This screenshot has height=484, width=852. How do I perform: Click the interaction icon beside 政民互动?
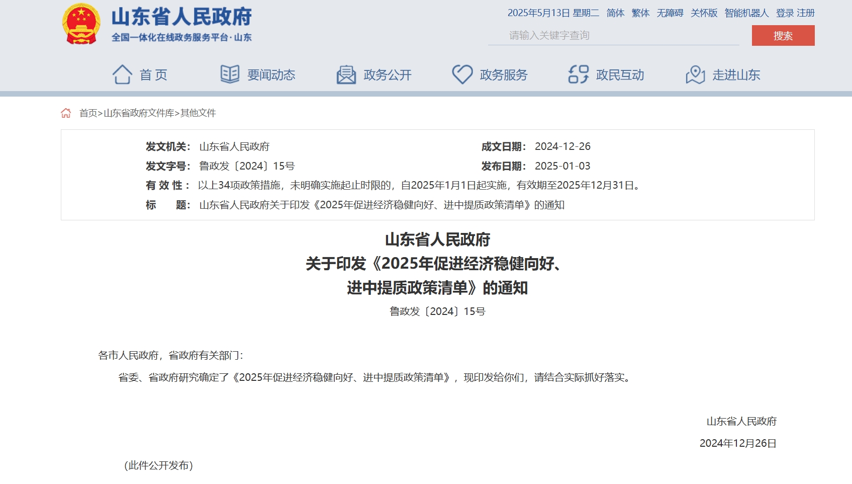coord(578,74)
